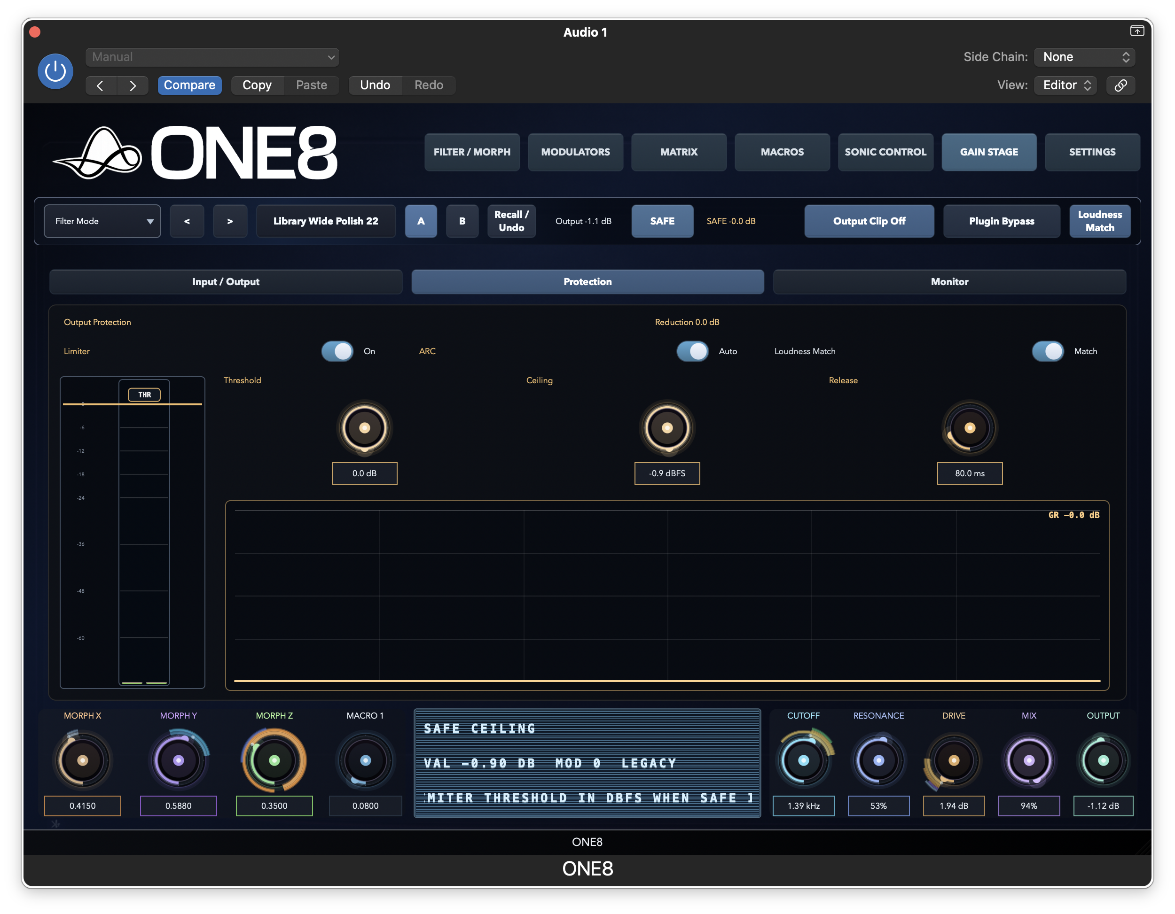This screenshot has height=914, width=1175.
Task: Click the Release knob
Action: [970, 428]
